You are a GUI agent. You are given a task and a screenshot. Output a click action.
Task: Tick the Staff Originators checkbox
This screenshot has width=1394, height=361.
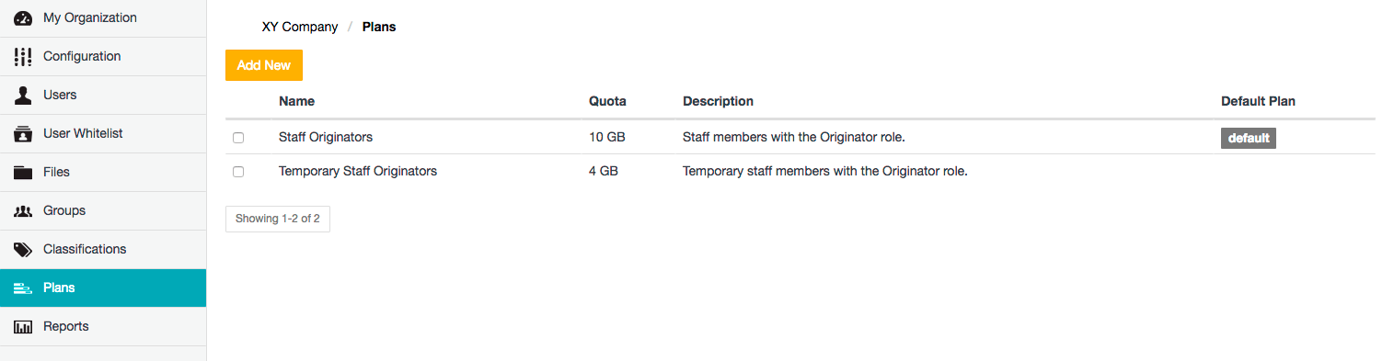point(238,138)
